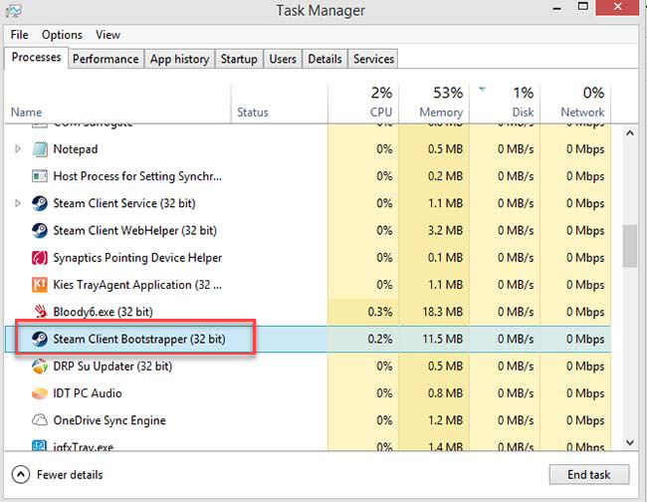Select the Notepad process name
The image size is (647, 502).
[x=76, y=149]
